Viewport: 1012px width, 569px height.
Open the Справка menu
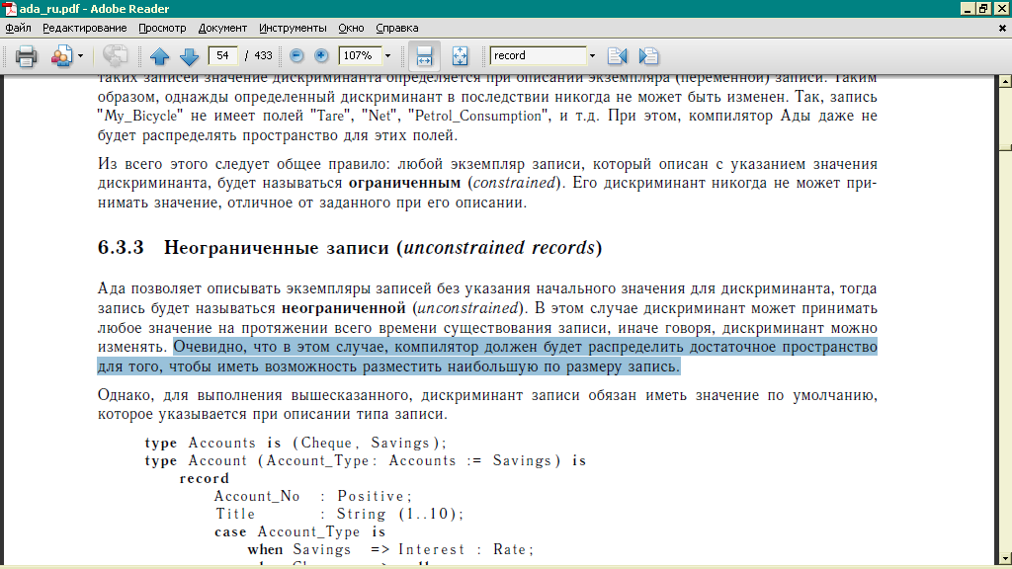pos(397,28)
